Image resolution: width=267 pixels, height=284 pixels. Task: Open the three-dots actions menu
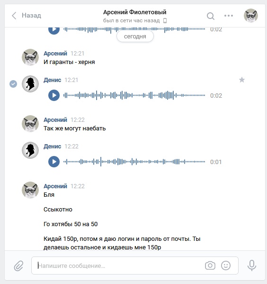click(229, 16)
